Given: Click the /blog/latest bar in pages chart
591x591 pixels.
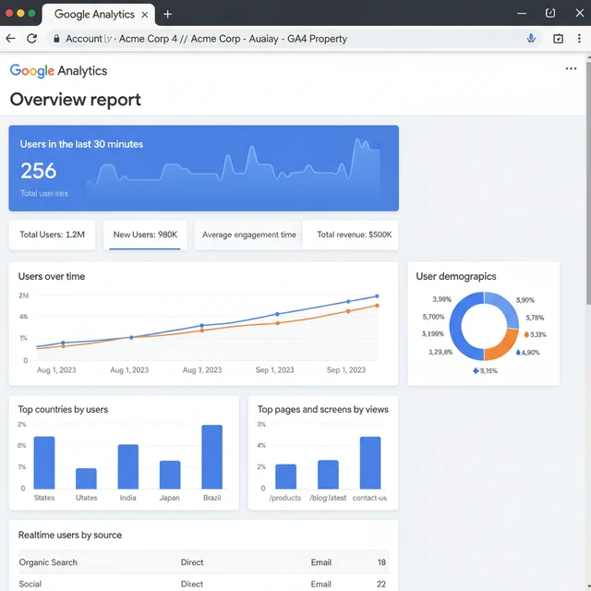Looking at the screenshot, I should 328,475.
